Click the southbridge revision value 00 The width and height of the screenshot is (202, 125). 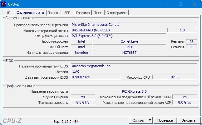coord(191,47)
